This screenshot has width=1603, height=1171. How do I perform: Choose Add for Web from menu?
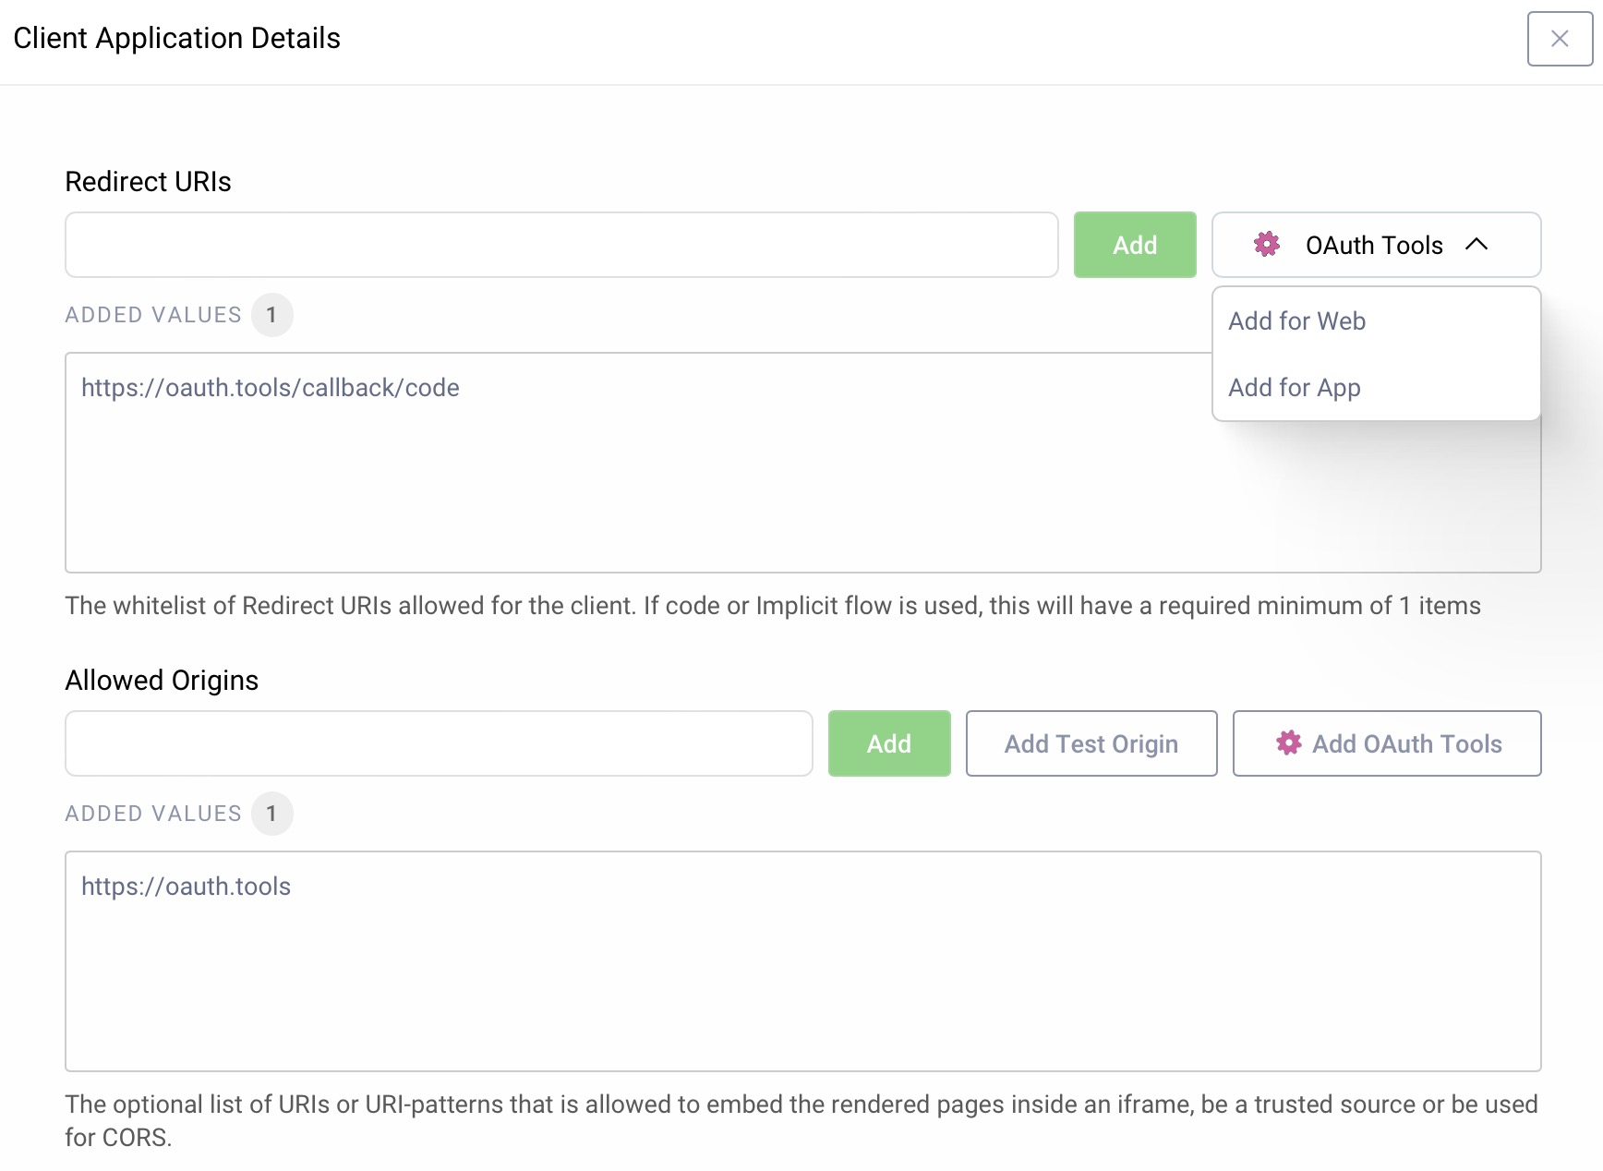[1296, 321]
